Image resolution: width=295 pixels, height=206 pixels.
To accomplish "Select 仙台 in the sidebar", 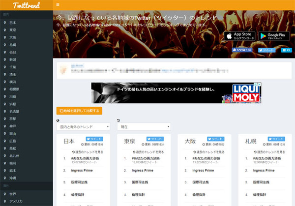I will (13, 52).
